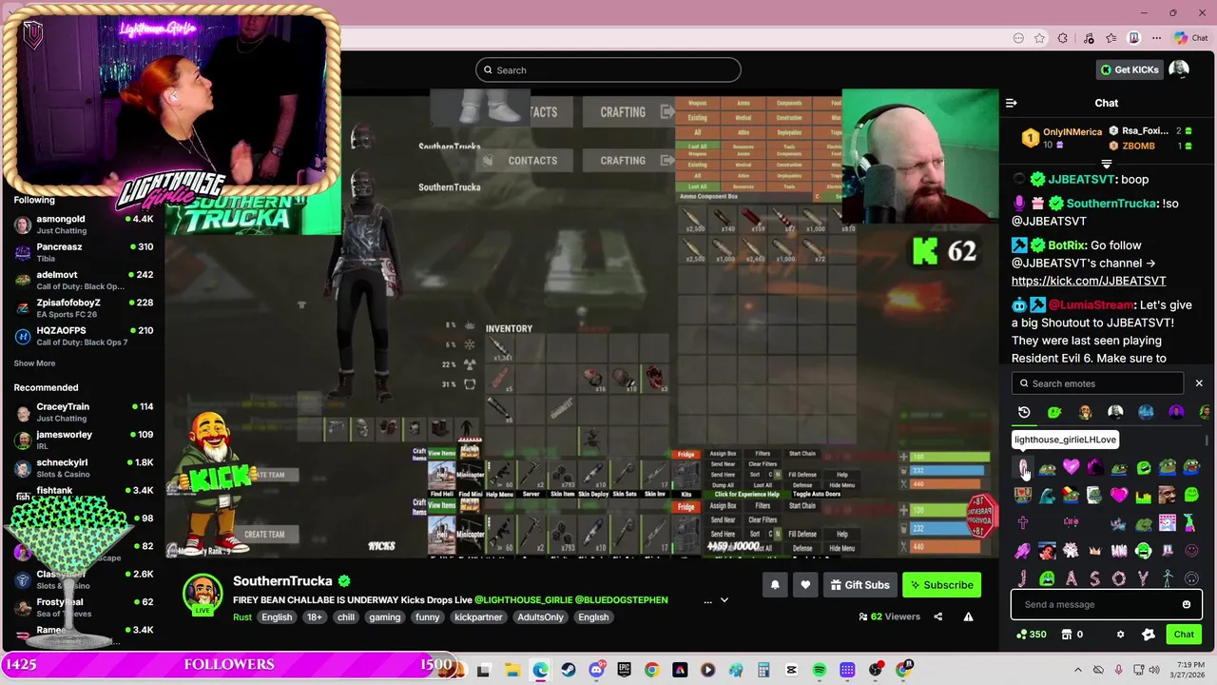Image resolution: width=1217 pixels, height=685 pixels.
Task: Pick the pink cross emote
Action: (1023, 522)
